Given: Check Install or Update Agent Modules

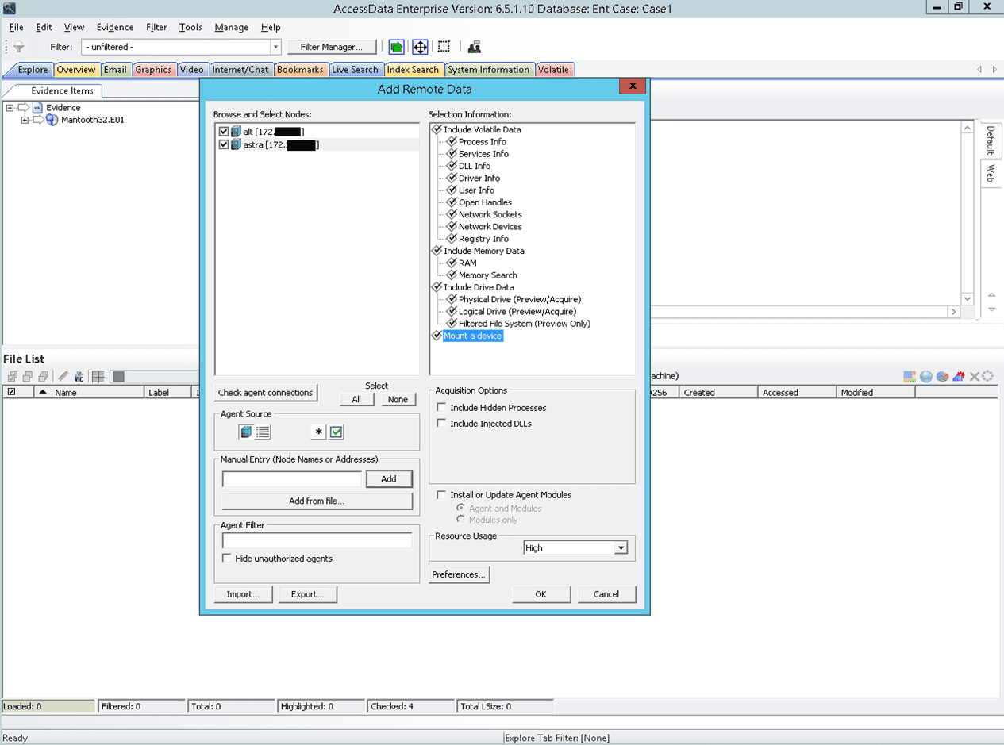Looking at the screenshot, I should (441, 495).
